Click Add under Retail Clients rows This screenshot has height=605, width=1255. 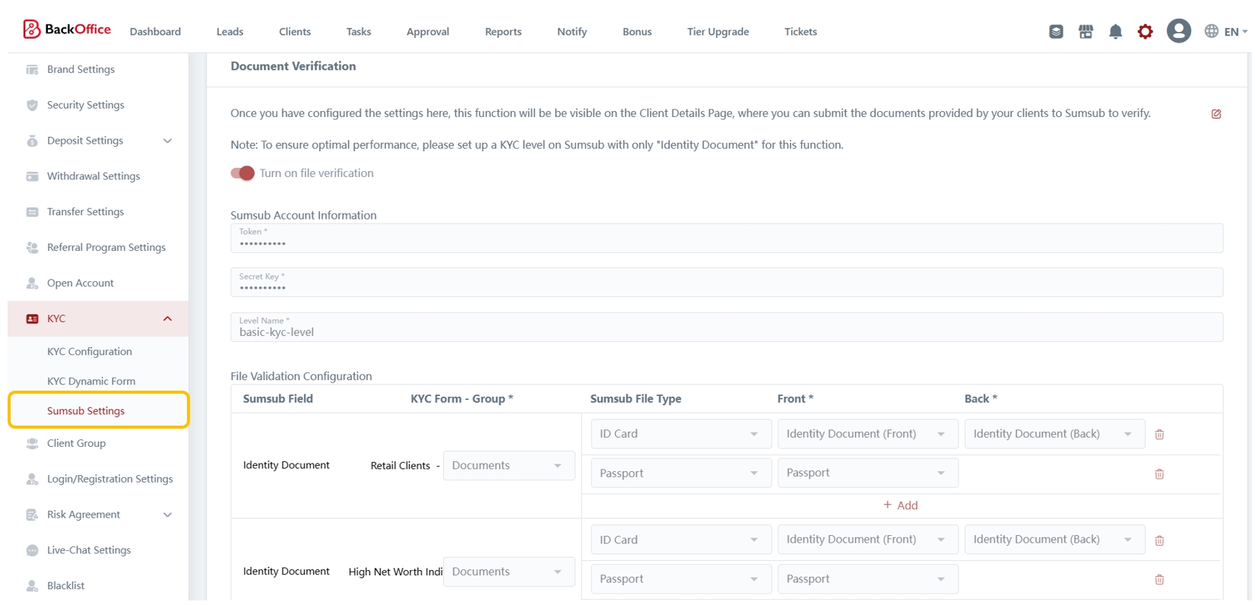tap(901, 505)
